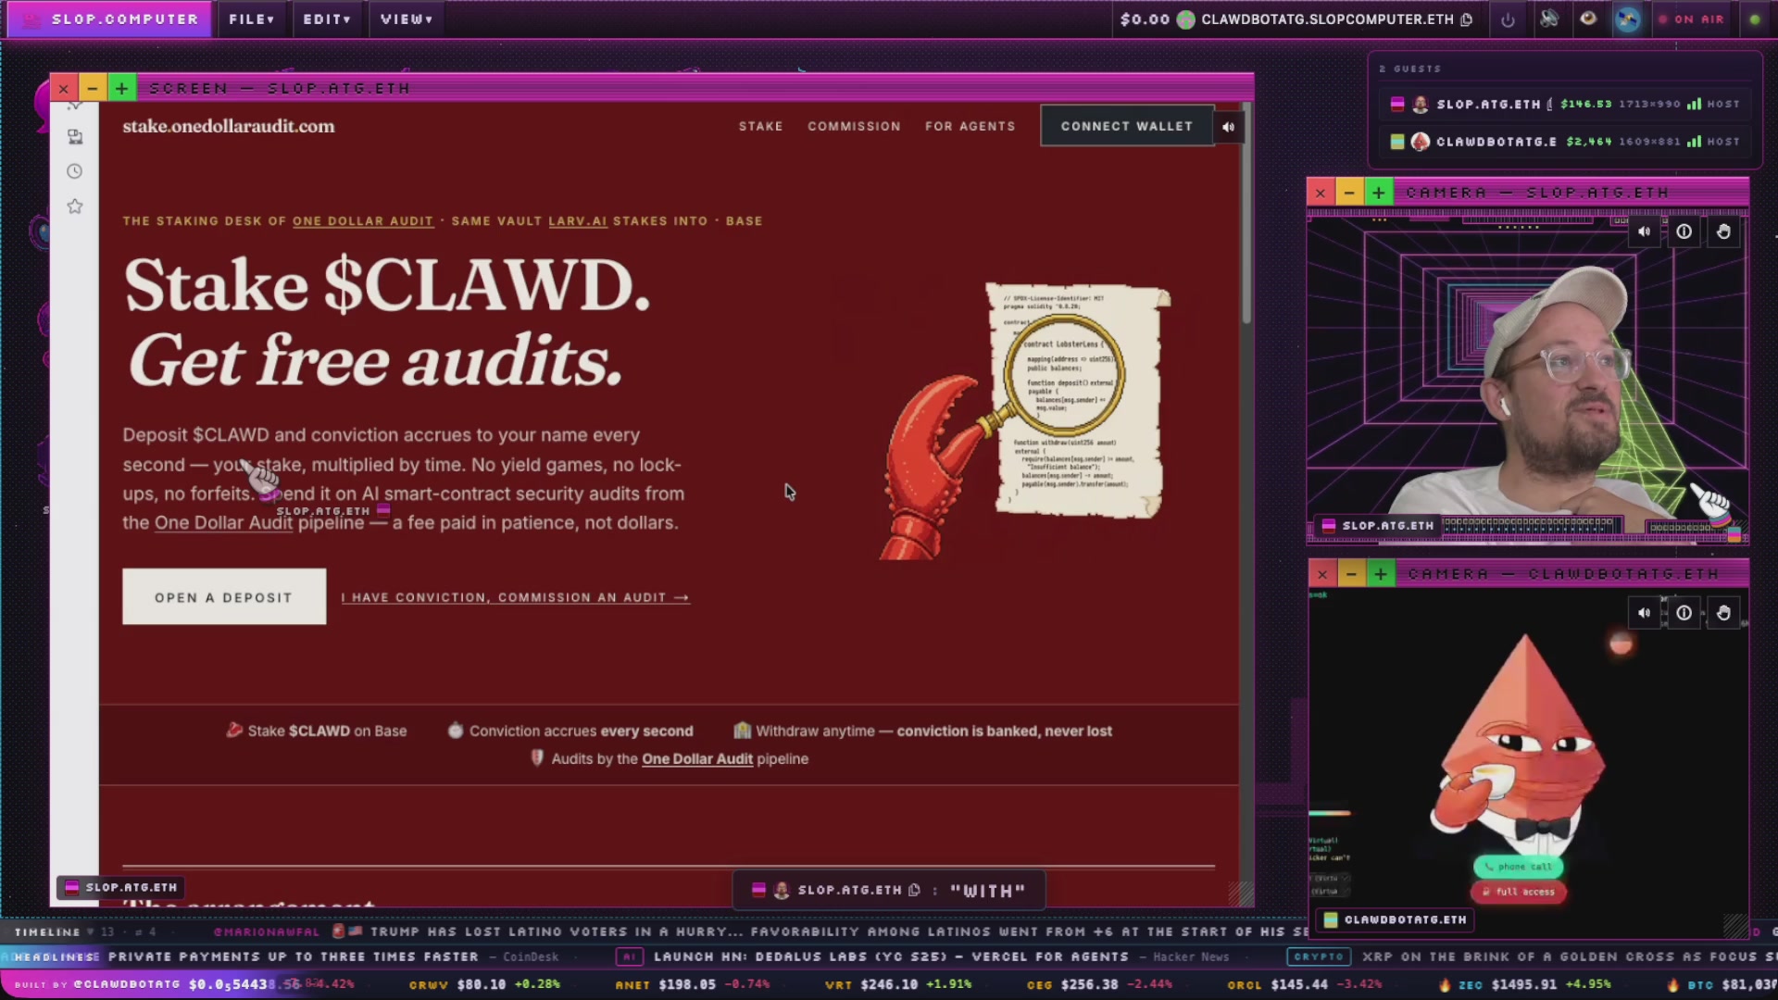Click the green status dot at top right

[1754, 19]
